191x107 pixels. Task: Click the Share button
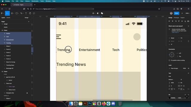(176, 13)
